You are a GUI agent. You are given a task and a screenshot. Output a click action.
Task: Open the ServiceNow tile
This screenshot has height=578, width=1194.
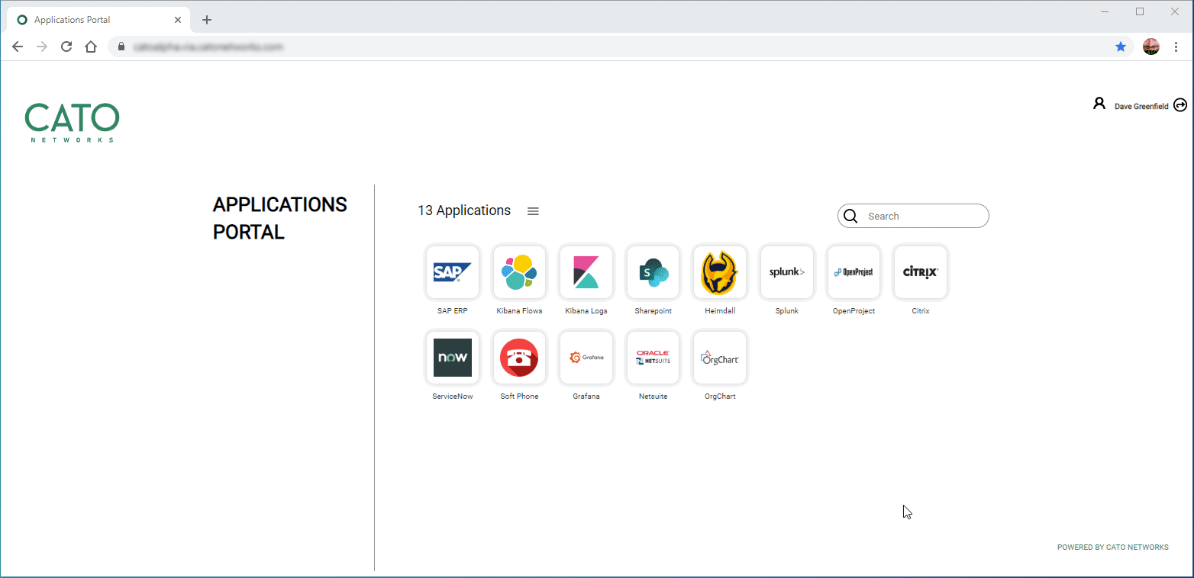tap(453, 358)
